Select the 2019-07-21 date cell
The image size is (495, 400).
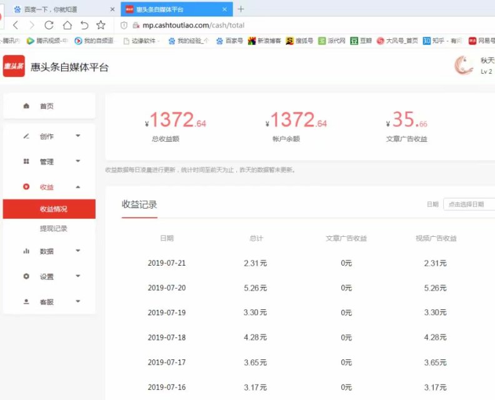click(167, 263)
